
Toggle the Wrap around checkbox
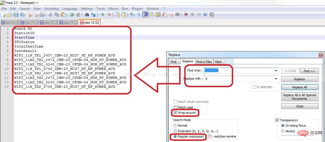(x=175, y=113)
